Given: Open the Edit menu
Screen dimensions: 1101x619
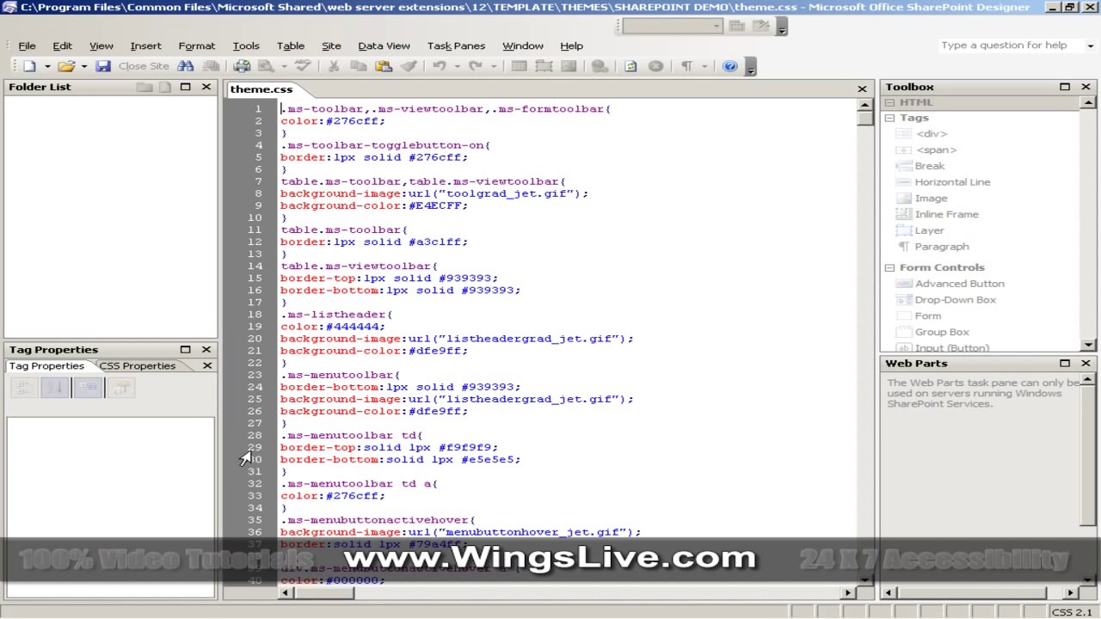Looking at the screenshot, I should (62, 46).
